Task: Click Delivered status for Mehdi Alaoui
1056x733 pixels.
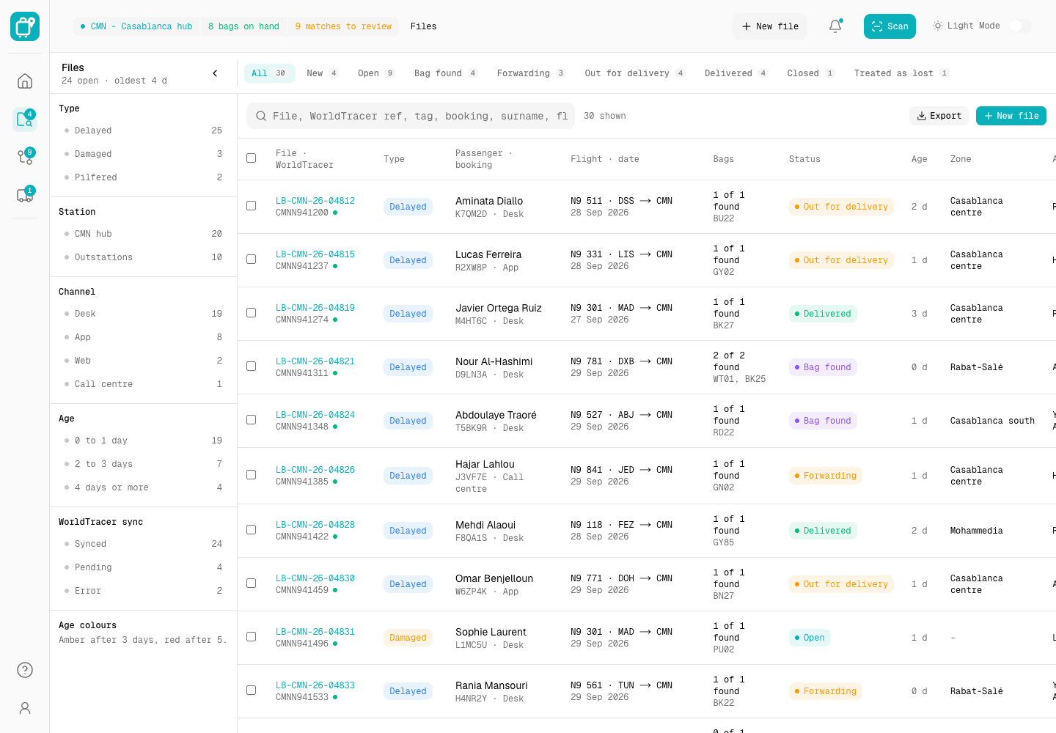Action: (x=823, y=531)
